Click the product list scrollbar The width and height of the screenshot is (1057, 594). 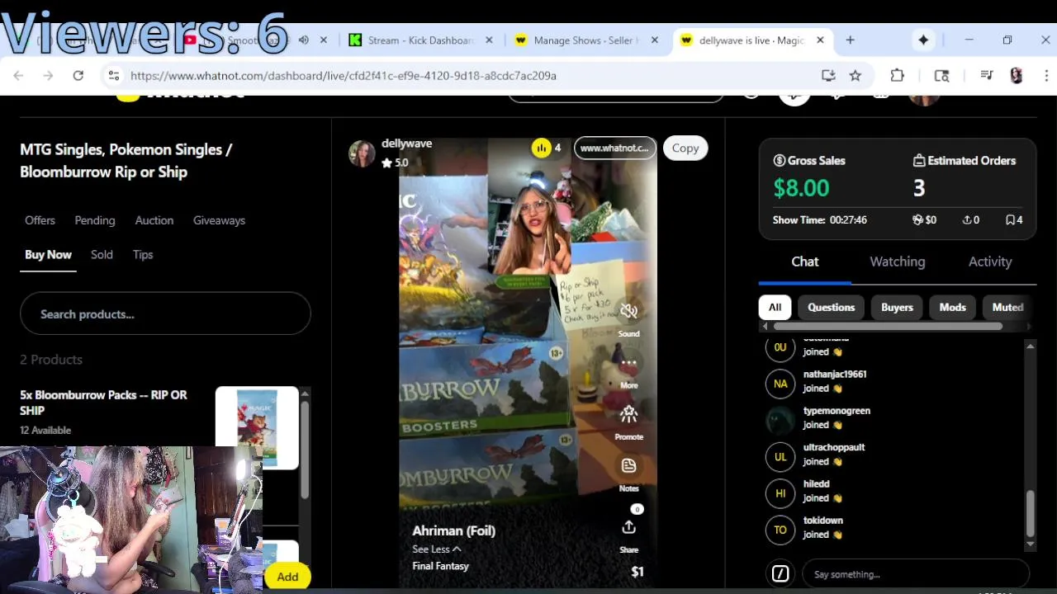tap(305, 448)
